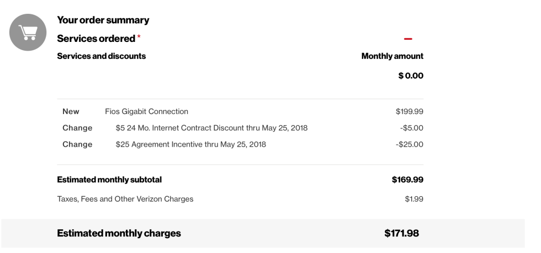Screen dimensions: 541x253
Task: Select the Your order summary heading
Action: click(103, 20)
